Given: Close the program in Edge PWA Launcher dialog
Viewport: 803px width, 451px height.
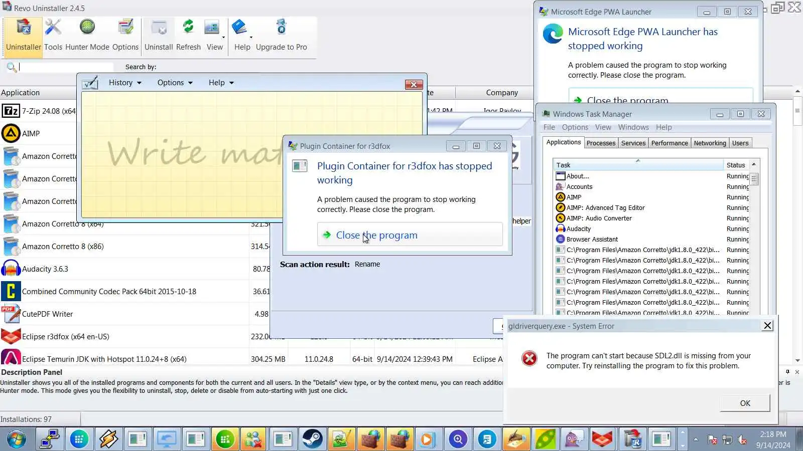Looking at the screenshot, I should pyautogui.click(x=660, y=96).
